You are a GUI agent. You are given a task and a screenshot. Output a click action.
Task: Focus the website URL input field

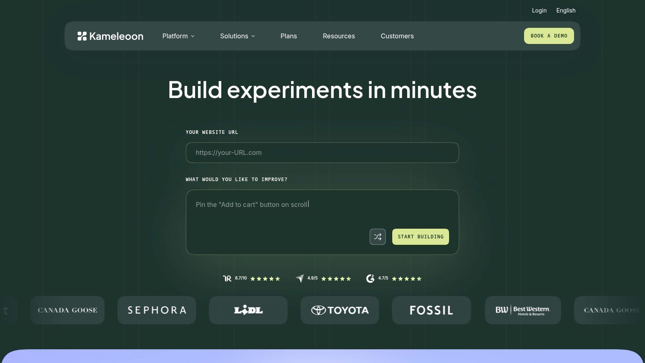click(x=322, y=152)
